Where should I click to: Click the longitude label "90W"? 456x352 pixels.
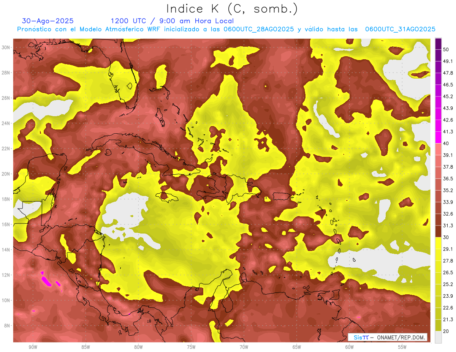coord(33,347)
